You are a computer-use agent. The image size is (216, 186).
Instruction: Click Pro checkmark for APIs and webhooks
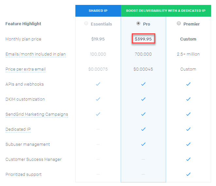pos(143,84)
